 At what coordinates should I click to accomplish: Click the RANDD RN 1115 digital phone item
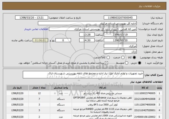(x=103, y=111)
